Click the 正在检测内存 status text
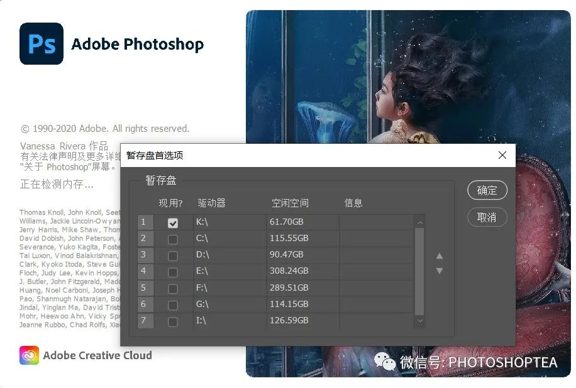This screenshot has height=388, width=576. coord(57,184)
